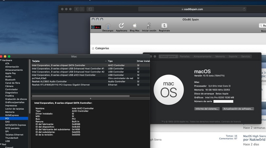Click the search magnifier icon on forum
The width and height of the screenshot is (266, 148).
point(261,26)
